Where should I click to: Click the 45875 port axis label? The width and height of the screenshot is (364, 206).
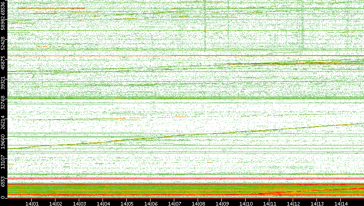pos(2,63)
